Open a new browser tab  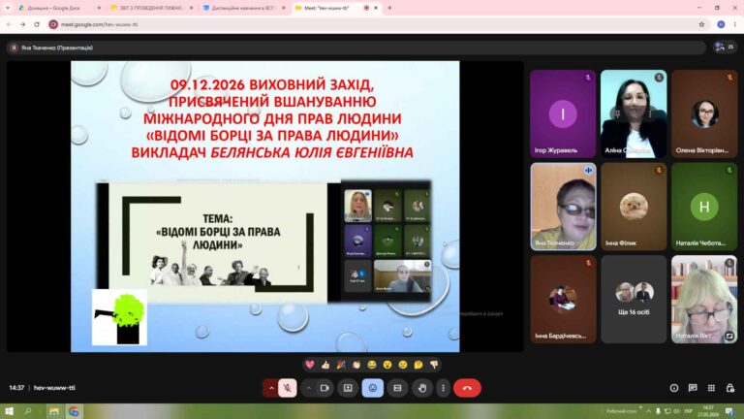(x=389, y=8)
